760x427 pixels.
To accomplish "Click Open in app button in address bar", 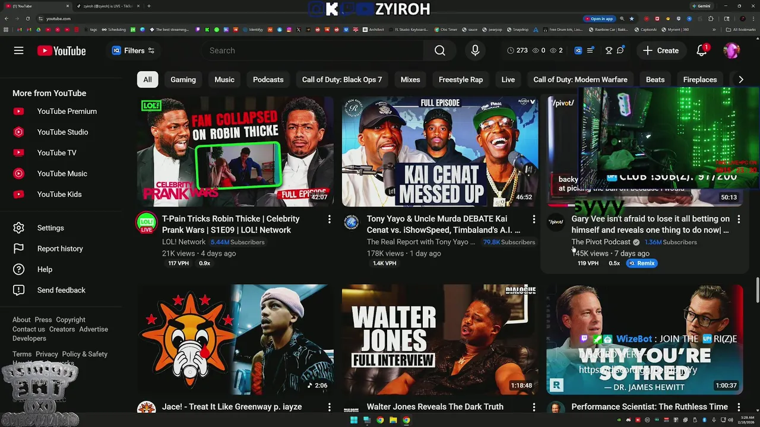I will (601, 18).
